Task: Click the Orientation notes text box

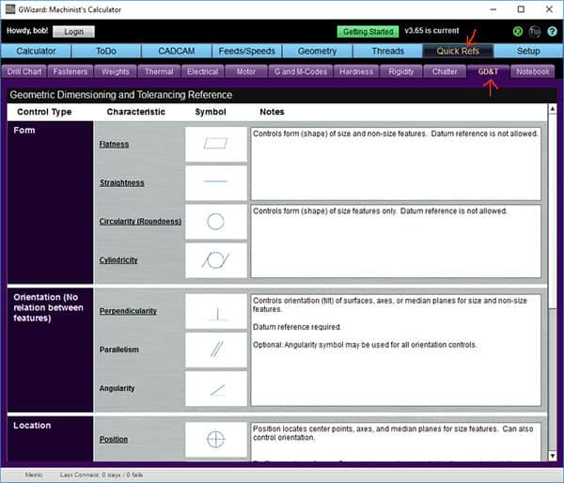Action: [x=396, y=350]
